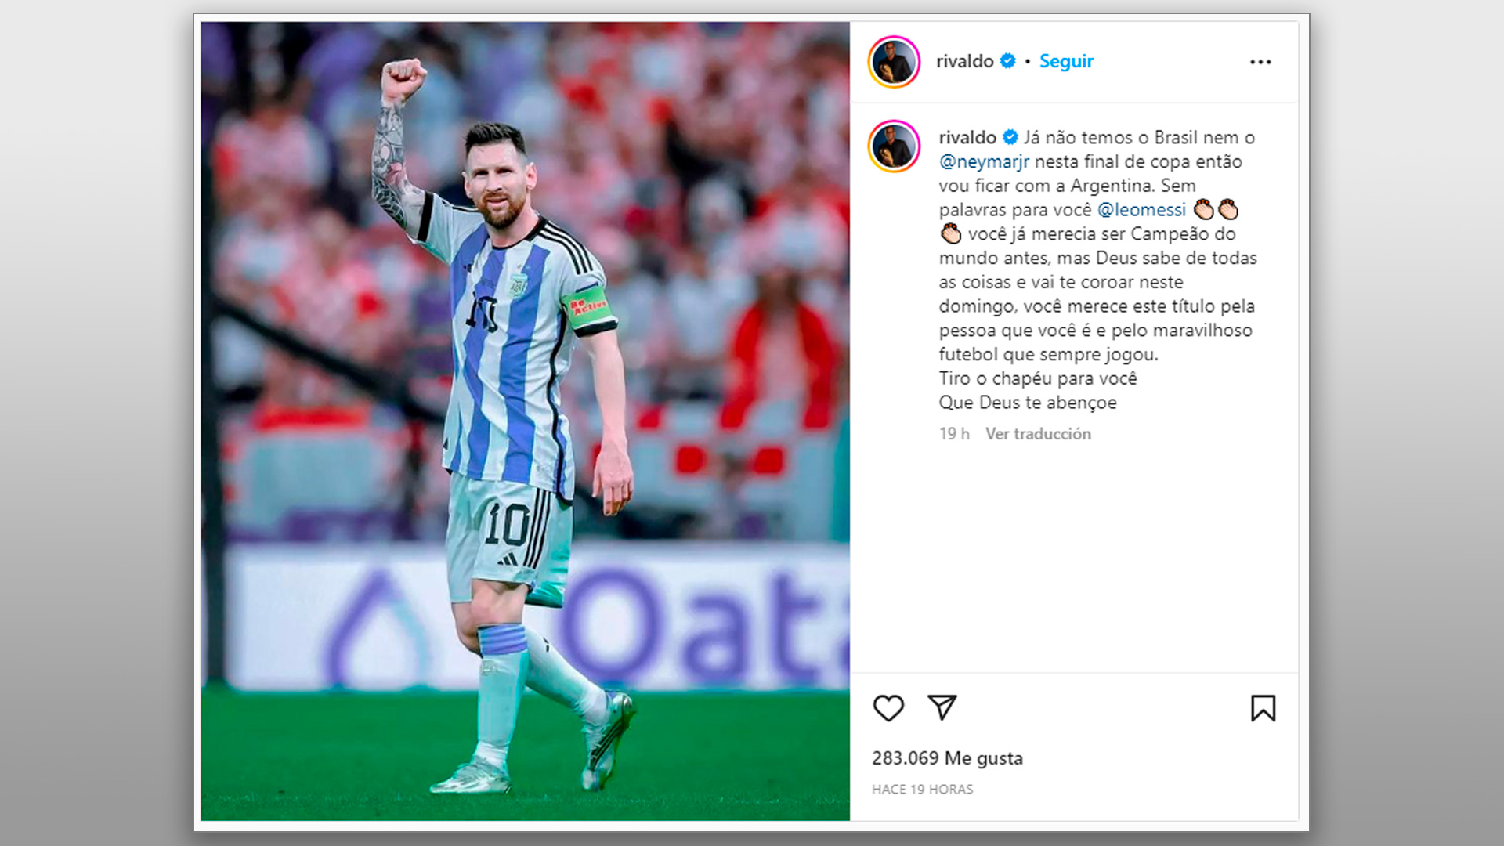
Task: Click the 19 h timestamp under caption
Action: point(954,434)
